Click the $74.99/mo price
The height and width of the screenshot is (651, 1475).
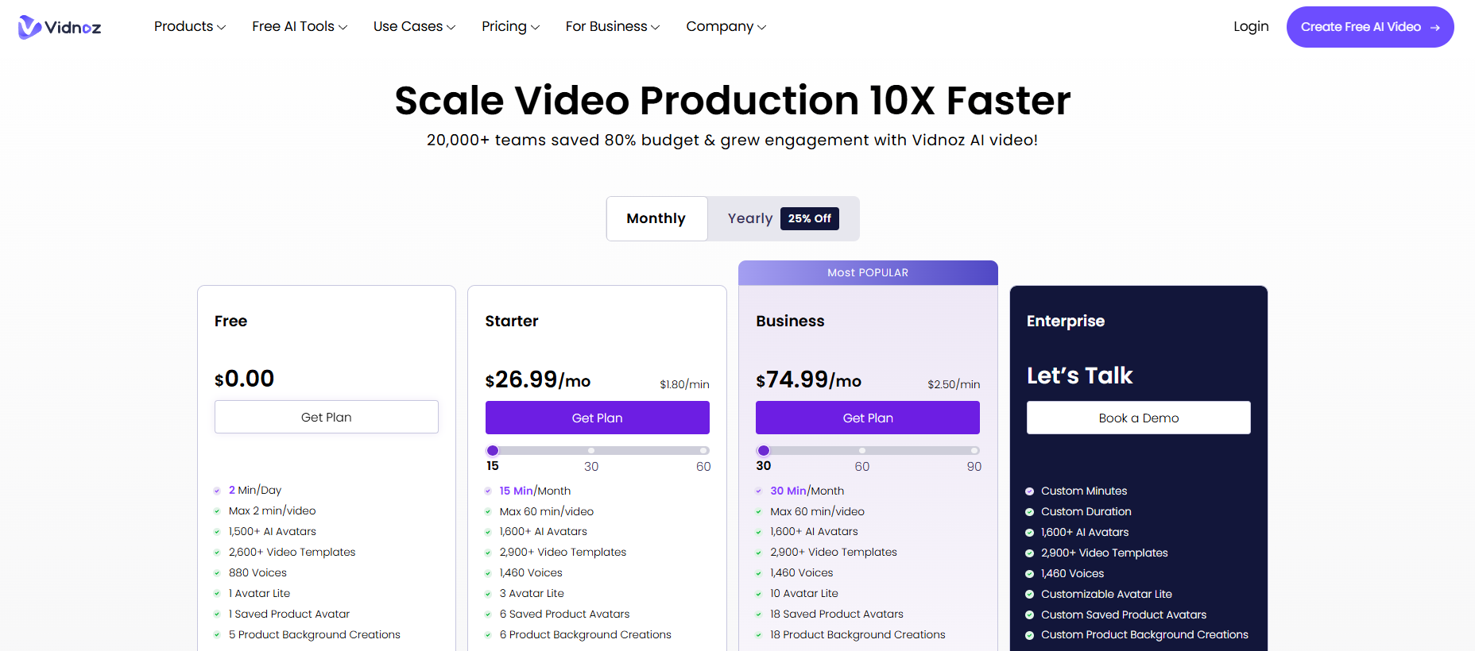pyautogui.click(x=808, y=379)
